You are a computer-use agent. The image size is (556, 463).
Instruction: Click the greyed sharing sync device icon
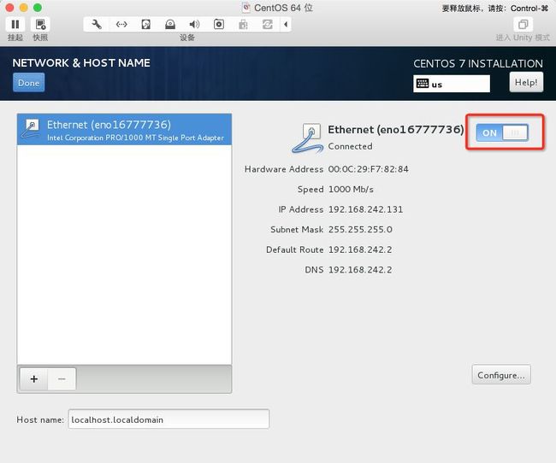coord(268,25)
